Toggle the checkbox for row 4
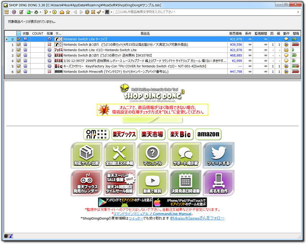 click(18, 61)
